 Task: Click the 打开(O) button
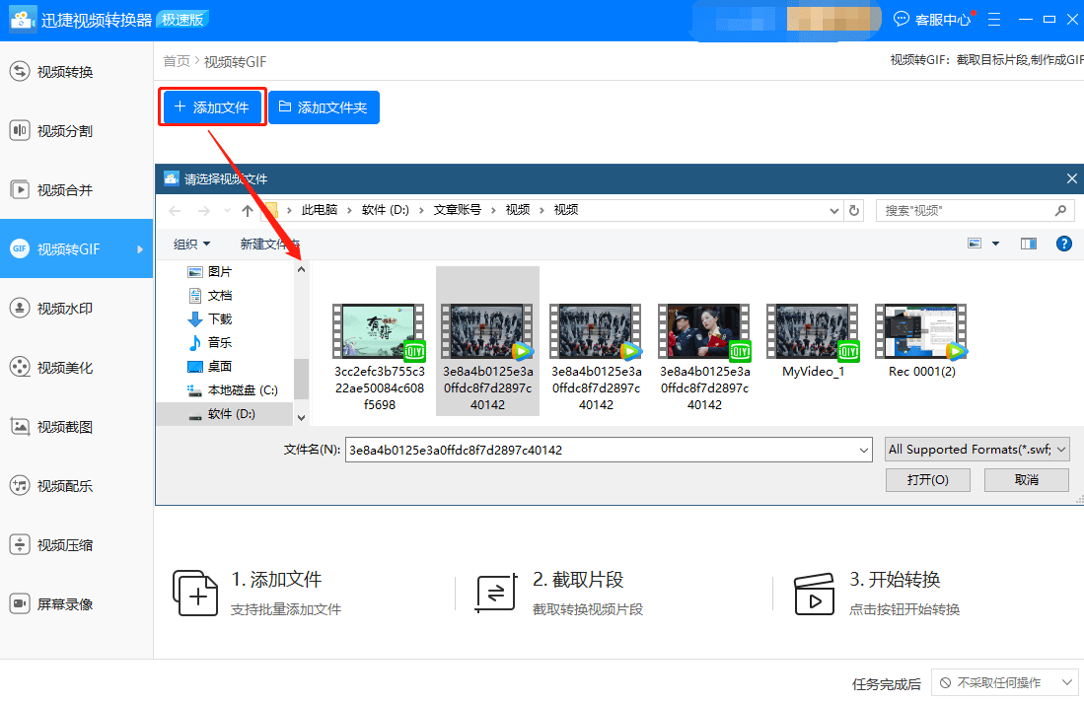927,479
